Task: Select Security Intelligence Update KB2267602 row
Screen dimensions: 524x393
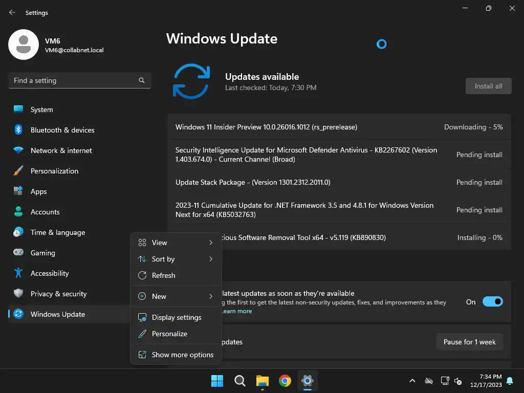Action: coord(339,155)
